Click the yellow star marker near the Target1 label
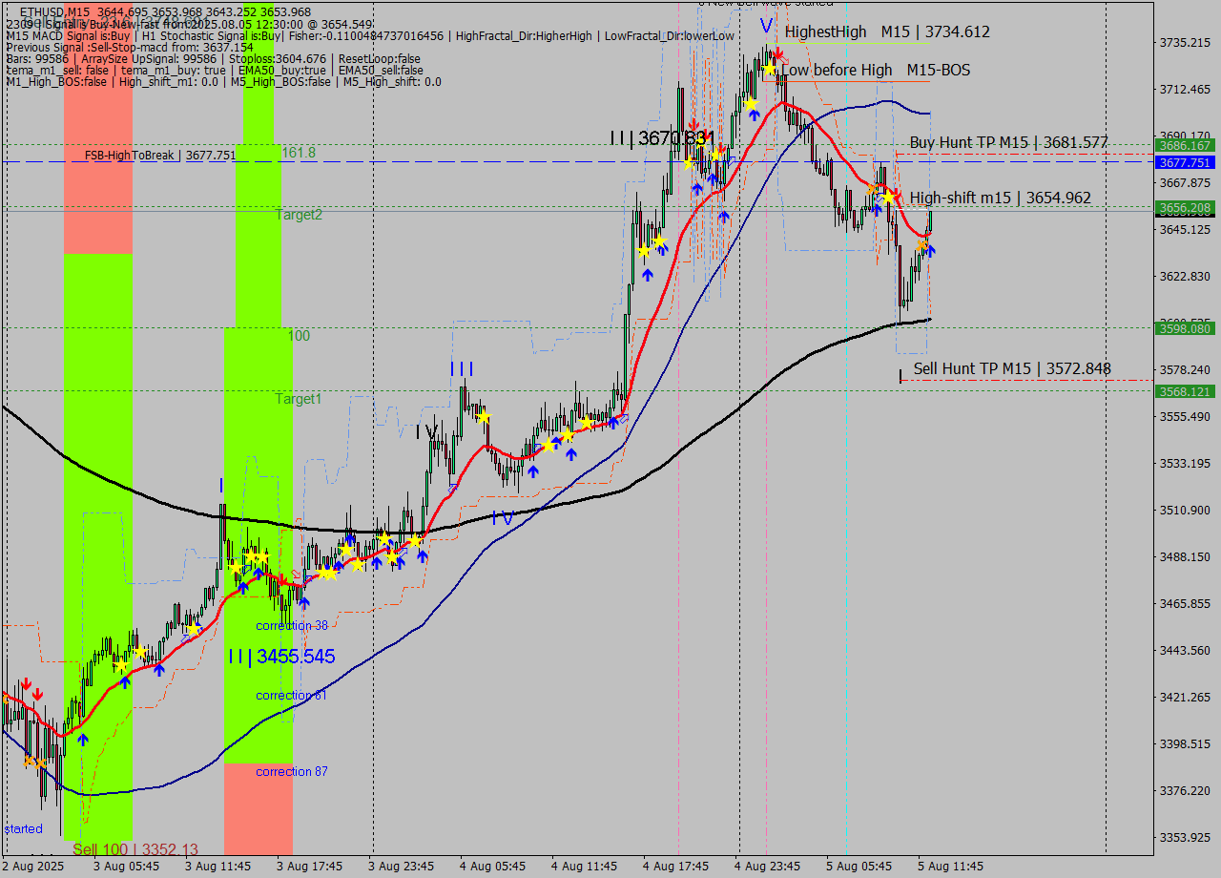The height and width of the screenshot is (878, 1221). pos(485,416)
